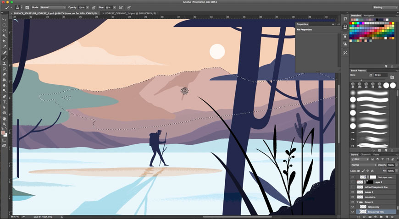Select the Move tool
Image resolution: width=399 pixels, height=219 pixels.
4,20
